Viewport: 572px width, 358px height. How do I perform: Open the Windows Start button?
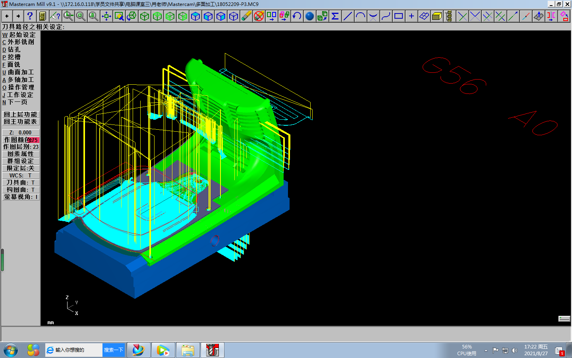click(11, 350)
